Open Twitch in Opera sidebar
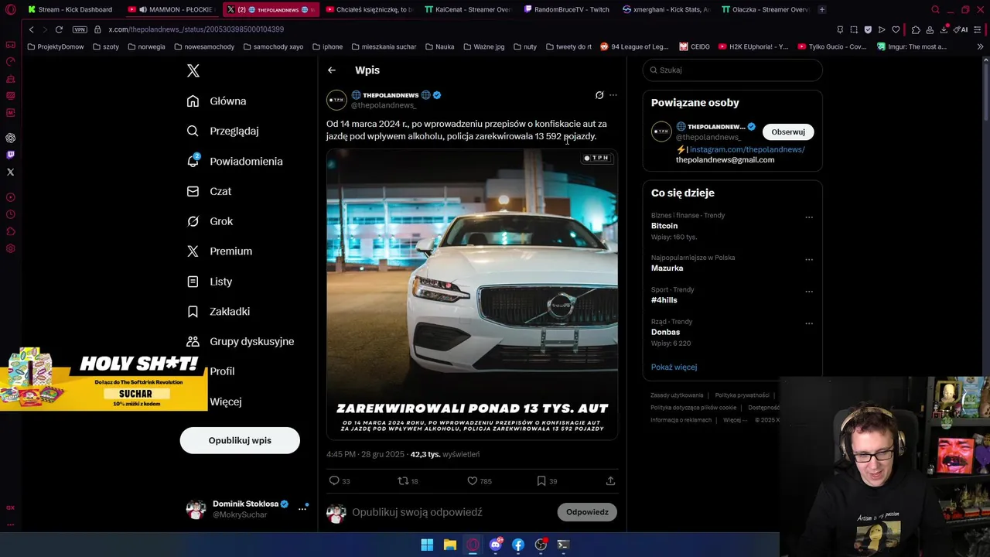The width and height of the screenshot is (990, 557). 10,155
